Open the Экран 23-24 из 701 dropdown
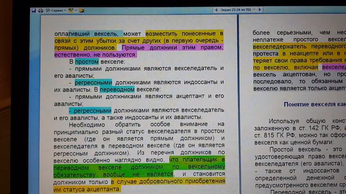346x194 pixels. 237,10
